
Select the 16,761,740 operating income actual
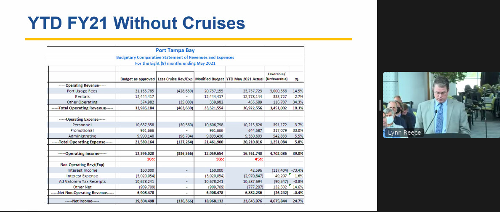[x=252, y=154]
